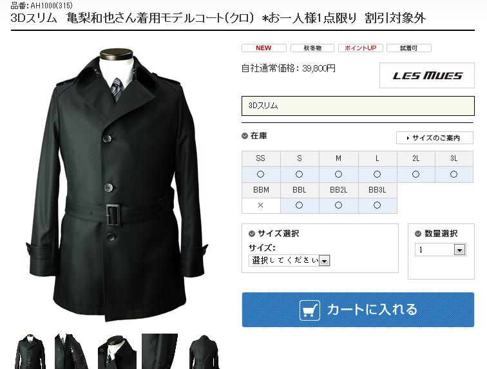
Task: Click the check icon beside サイズ選択
Action: tap(252, 234)
